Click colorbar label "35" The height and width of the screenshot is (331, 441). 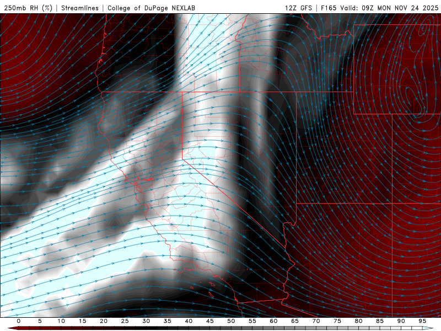point(168,321)
